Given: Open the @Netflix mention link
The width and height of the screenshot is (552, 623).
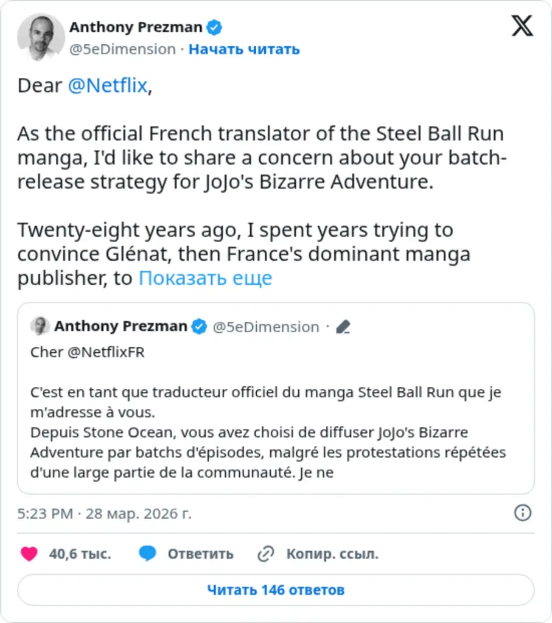Looking at the screenshot, I should 107,86.
